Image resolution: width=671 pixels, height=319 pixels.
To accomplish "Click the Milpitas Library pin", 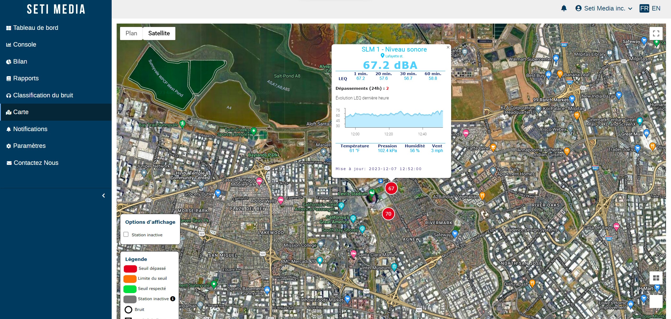I will point(610,53).
